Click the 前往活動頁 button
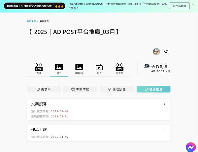 click(x=179, y=6)
